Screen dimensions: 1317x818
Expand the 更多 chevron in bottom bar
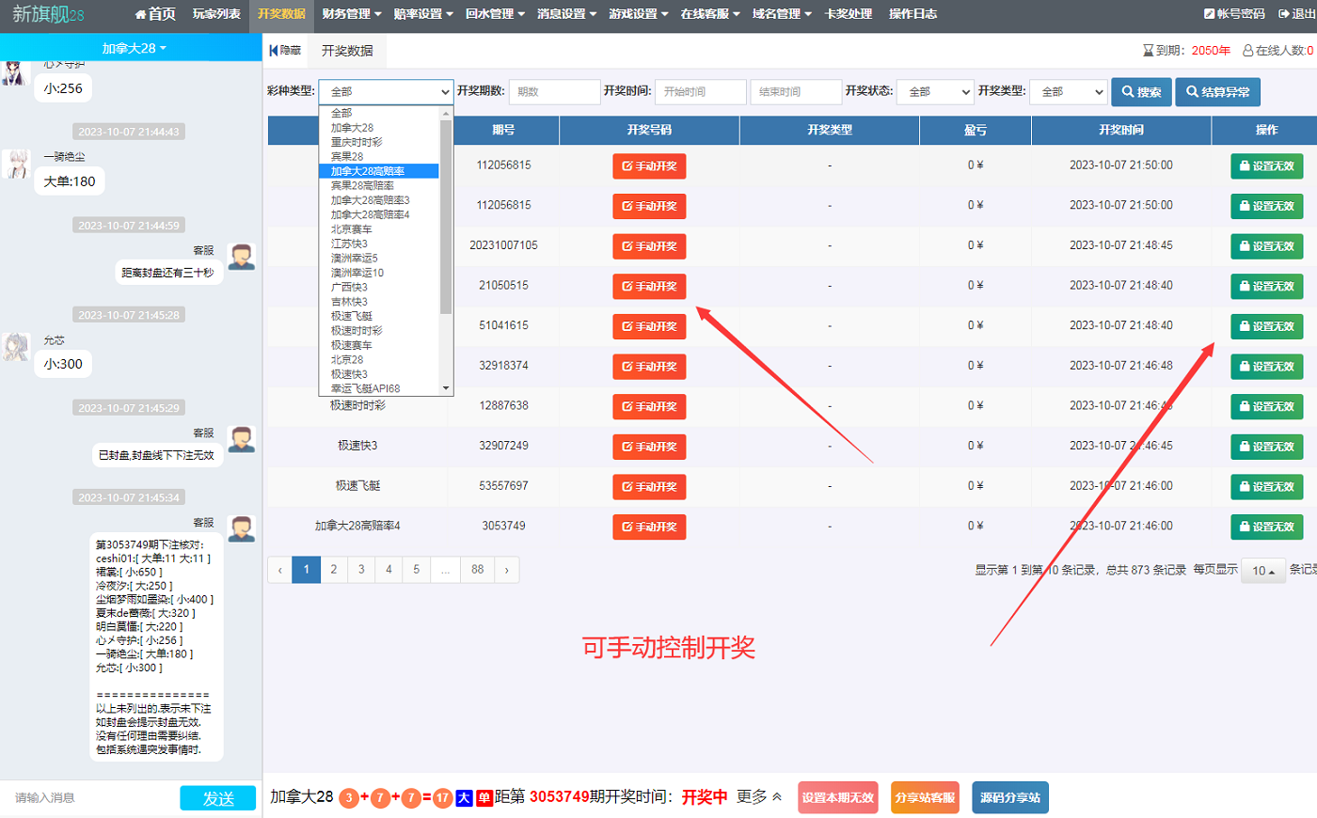point(777,797)
